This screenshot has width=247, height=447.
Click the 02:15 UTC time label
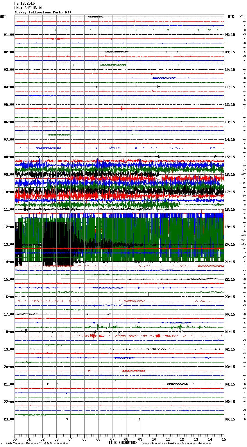point(230,349)
